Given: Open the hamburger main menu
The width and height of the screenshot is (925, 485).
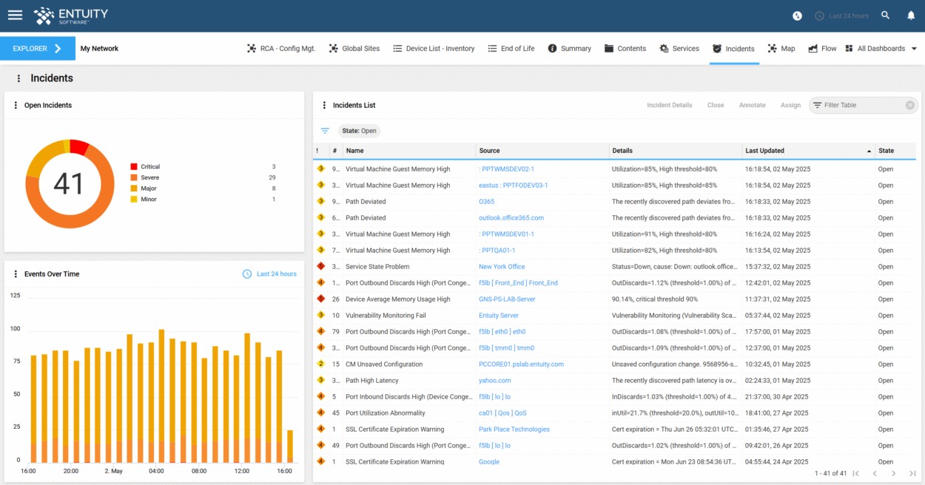Looking at the screenshot, I should [x=15, y=15].
